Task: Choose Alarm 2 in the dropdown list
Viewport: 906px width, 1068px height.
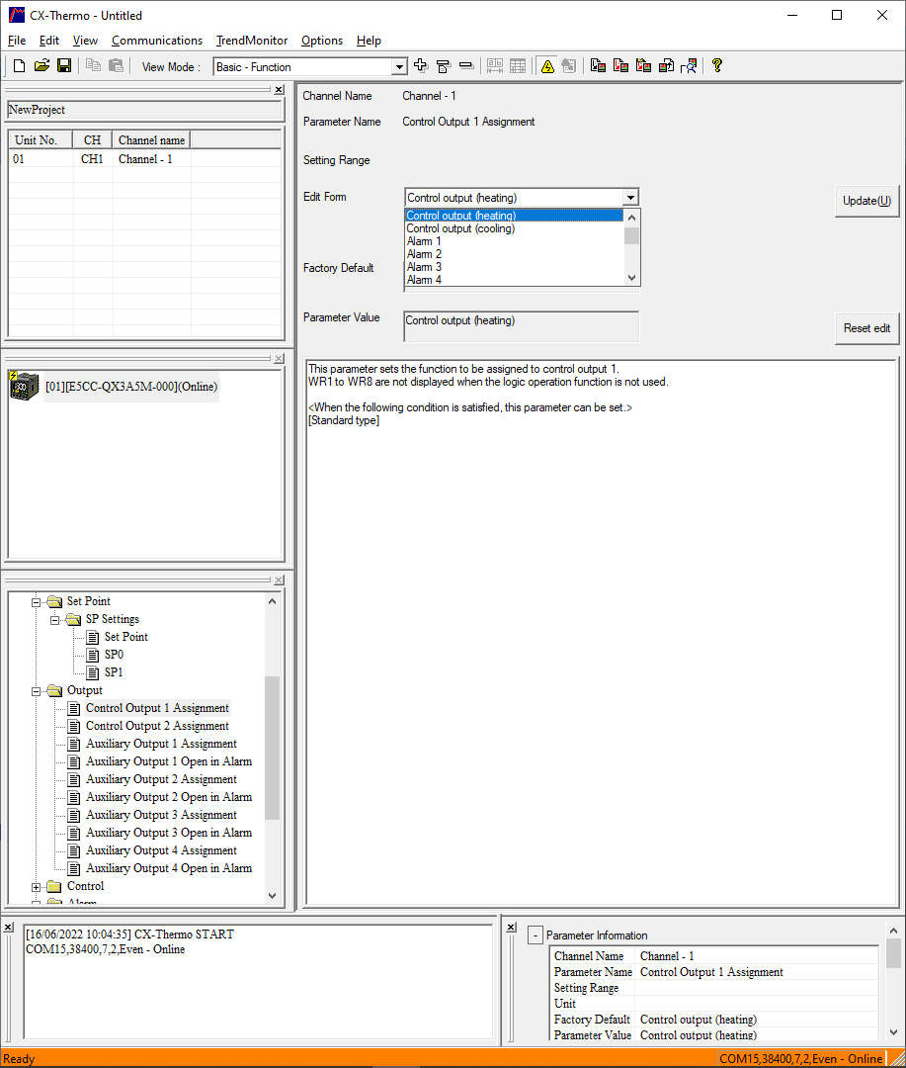Action: [514, 254]
